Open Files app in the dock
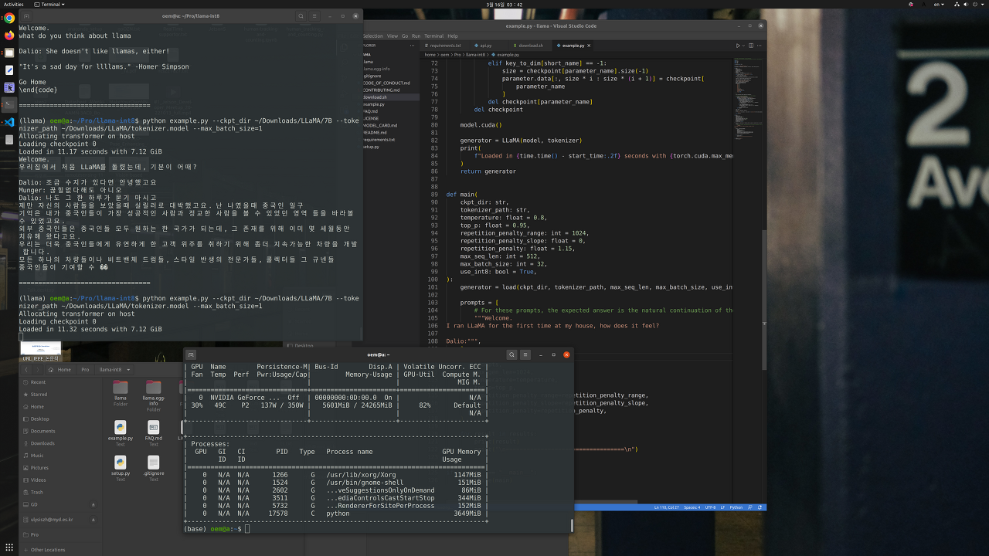 pyautogui.click(x=9, y=53)
